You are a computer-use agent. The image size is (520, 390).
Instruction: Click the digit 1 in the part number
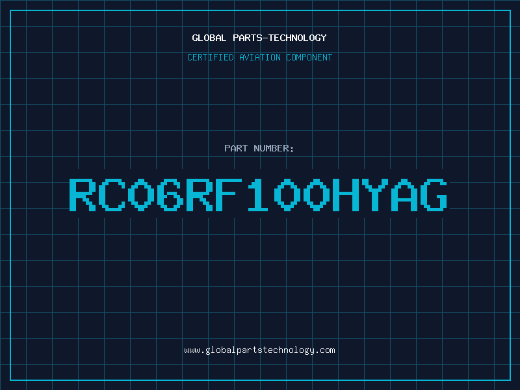tap(258, 195)
